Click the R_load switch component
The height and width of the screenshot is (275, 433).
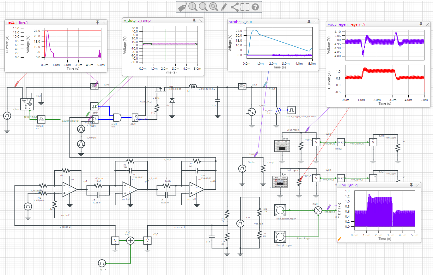tap(277, 110)
